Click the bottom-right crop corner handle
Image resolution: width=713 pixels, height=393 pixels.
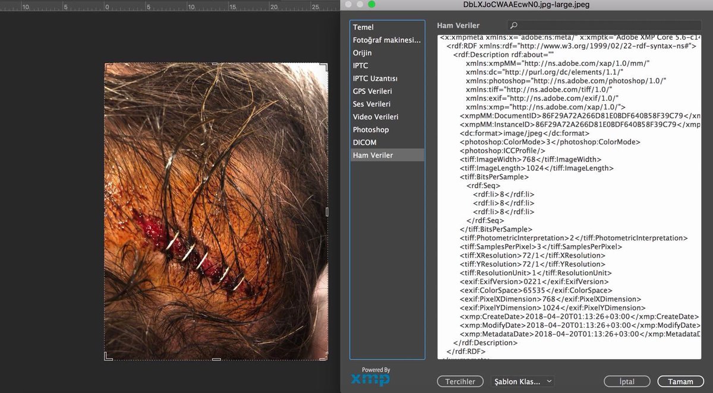[x=324, y=356]
